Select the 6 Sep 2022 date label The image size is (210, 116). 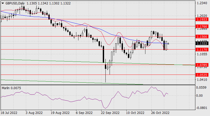pos(84,113)
